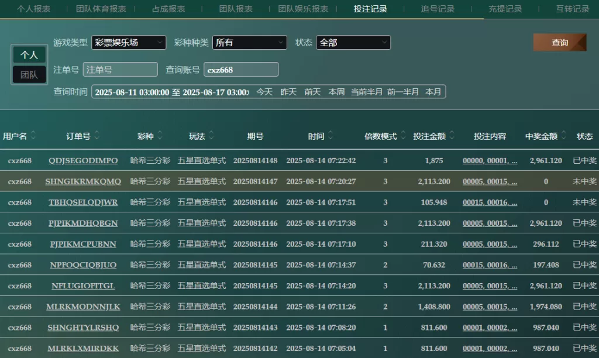Sort by 订单号 column arrows
This screenshot has height=358, width=599.
97,135
